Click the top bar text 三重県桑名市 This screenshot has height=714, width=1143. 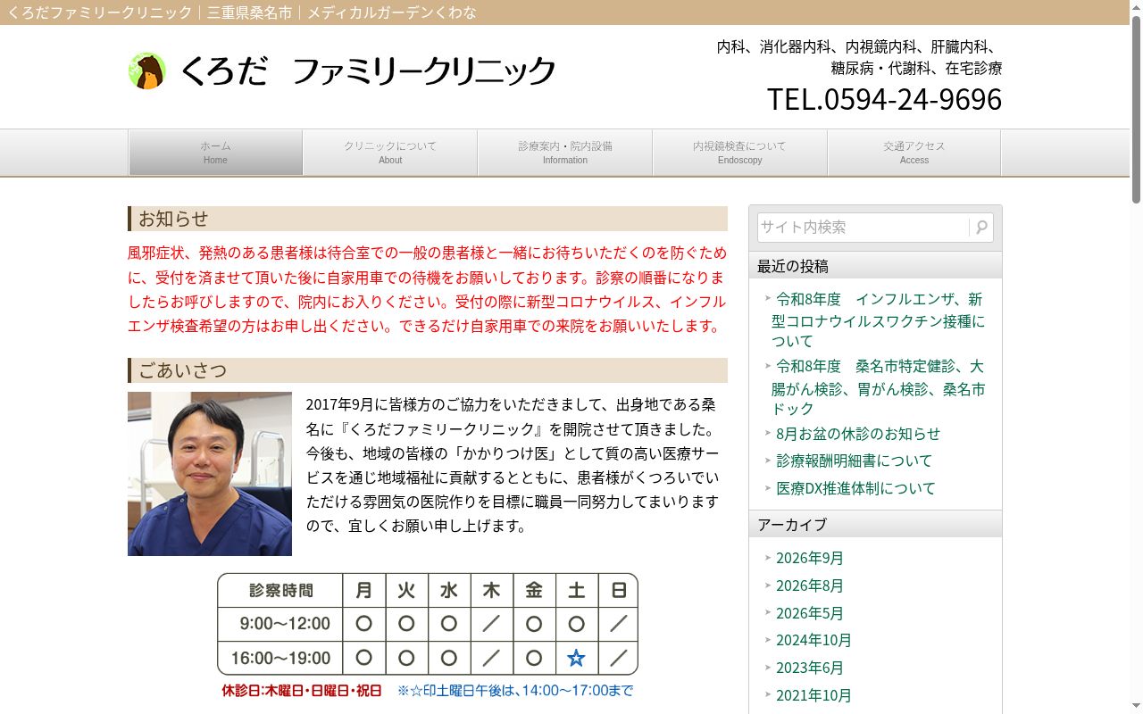[x=249, y=12]
